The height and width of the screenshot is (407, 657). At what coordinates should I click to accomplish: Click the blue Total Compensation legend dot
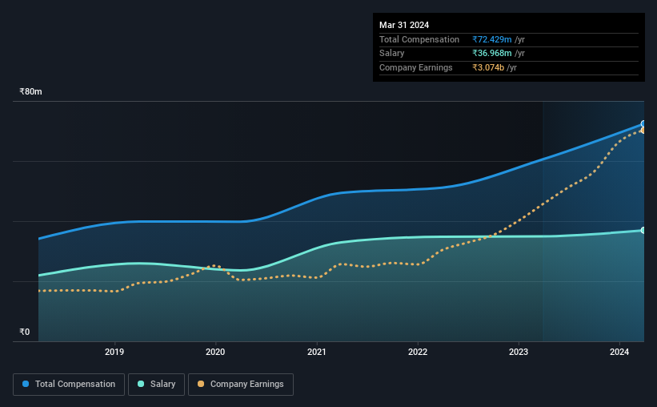[26, 384]
